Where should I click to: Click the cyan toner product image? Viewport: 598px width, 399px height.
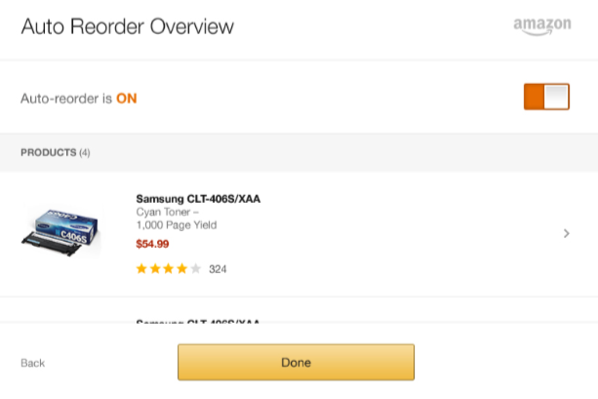[61, 233]
